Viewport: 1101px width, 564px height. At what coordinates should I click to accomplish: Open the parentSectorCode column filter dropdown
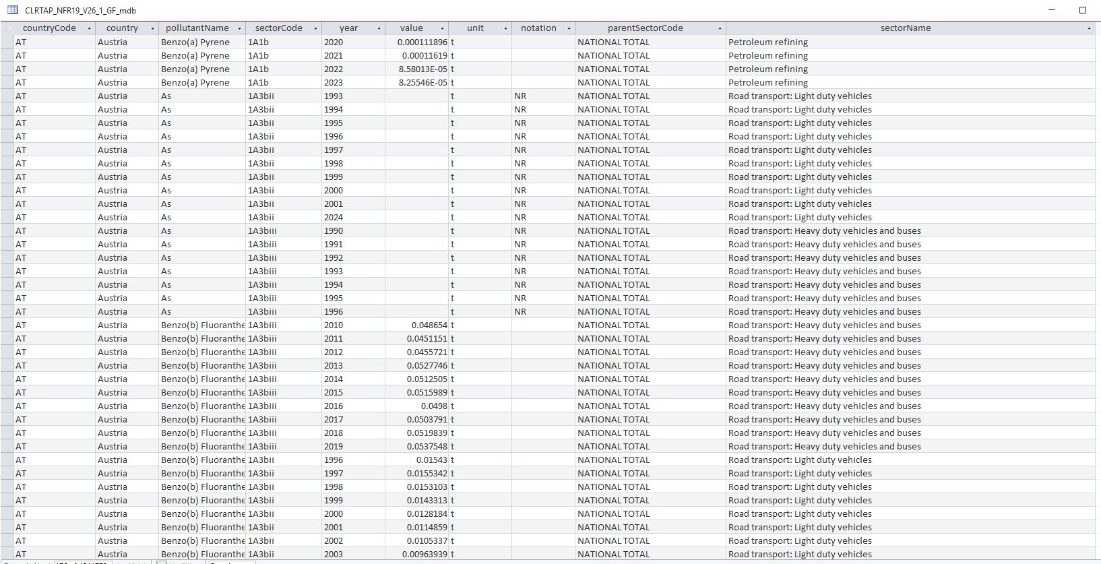pos(720,28)
